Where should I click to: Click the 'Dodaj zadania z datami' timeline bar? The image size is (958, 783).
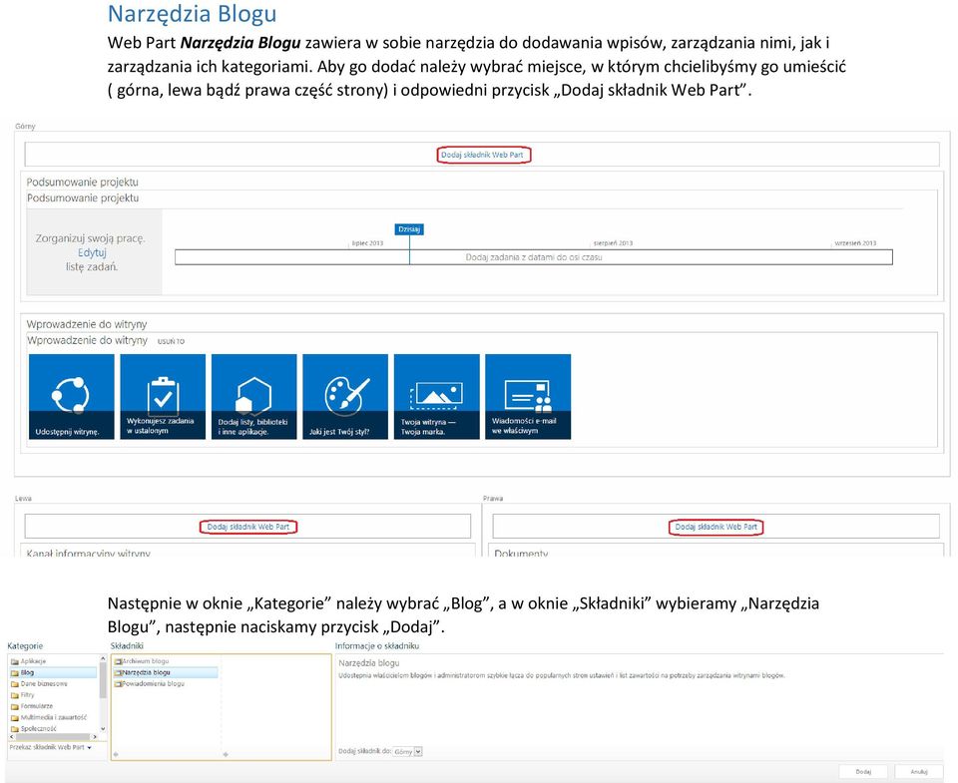pyautogui.click(x=533, y=257)
